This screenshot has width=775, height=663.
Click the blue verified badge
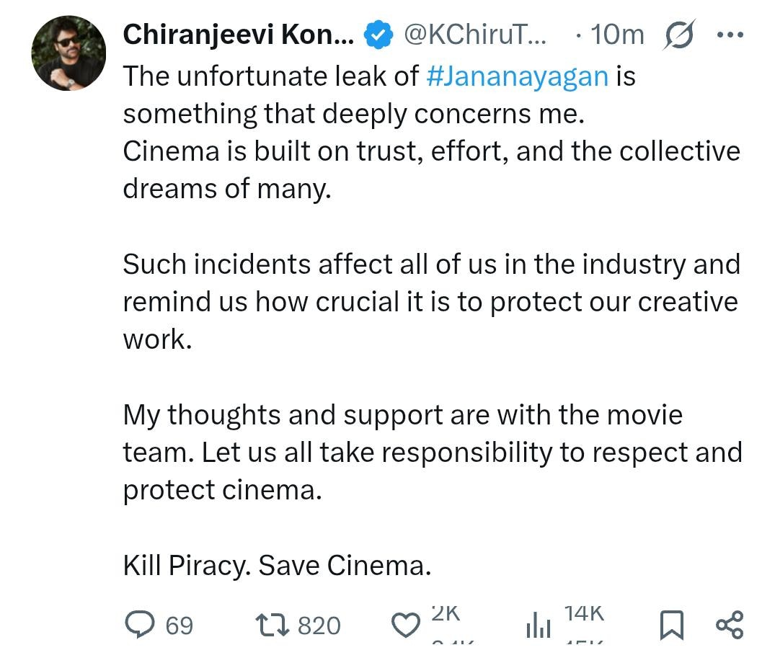click(379, 34)
